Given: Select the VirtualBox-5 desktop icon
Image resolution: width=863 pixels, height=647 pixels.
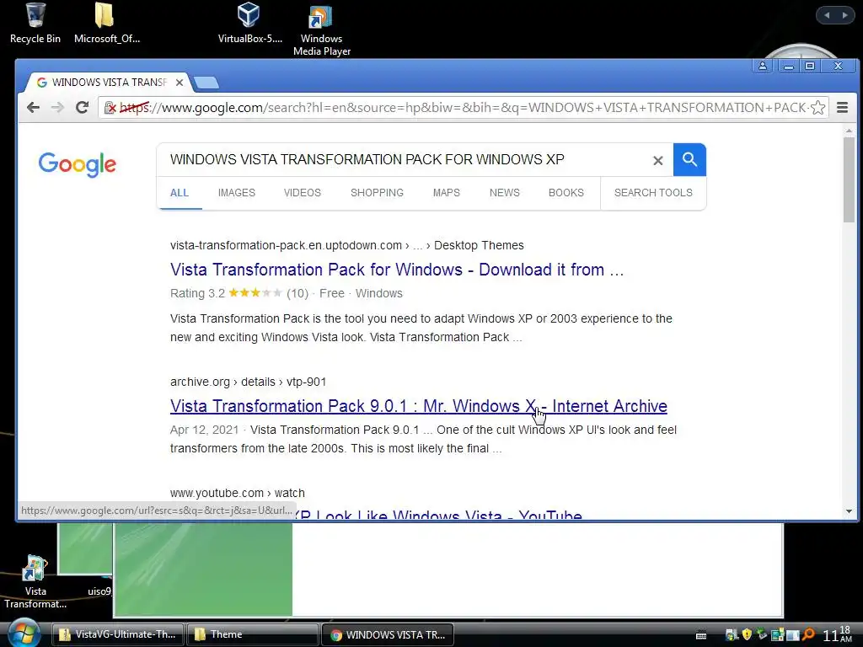Looking at the screenshot, I should (x=249, y=23).
